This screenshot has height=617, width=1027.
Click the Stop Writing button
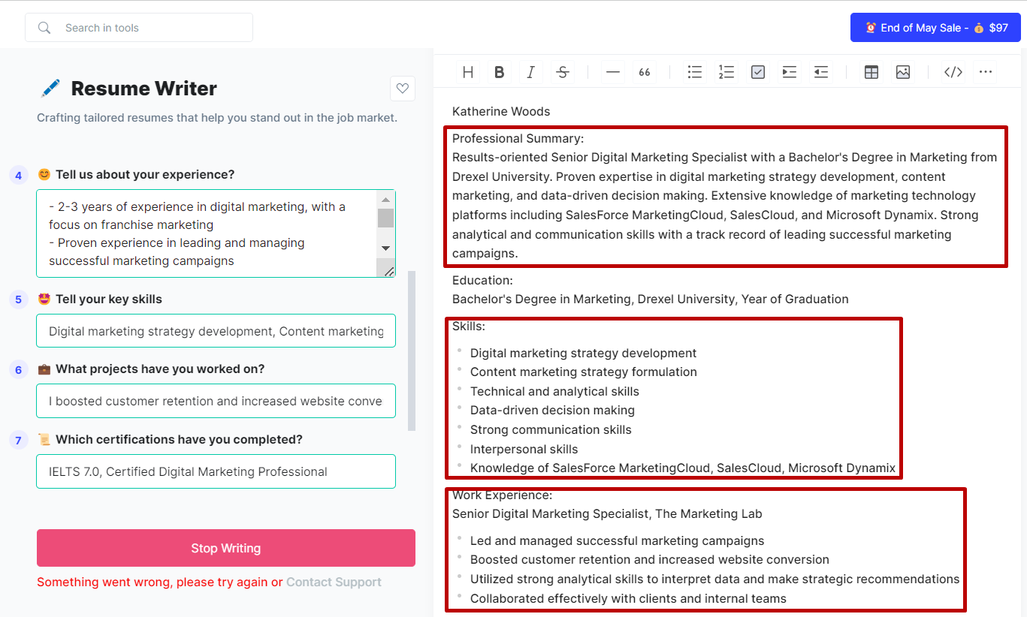[225, 548]
